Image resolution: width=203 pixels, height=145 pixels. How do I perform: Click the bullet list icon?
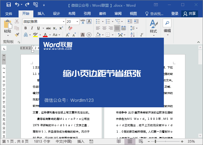click(98, 21)
